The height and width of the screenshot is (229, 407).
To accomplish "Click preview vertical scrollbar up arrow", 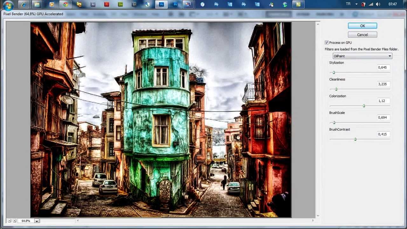I will (318, 24).
